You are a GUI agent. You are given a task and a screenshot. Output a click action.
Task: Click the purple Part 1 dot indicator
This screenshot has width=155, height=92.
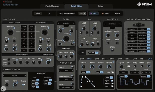(x=91, y=13)
